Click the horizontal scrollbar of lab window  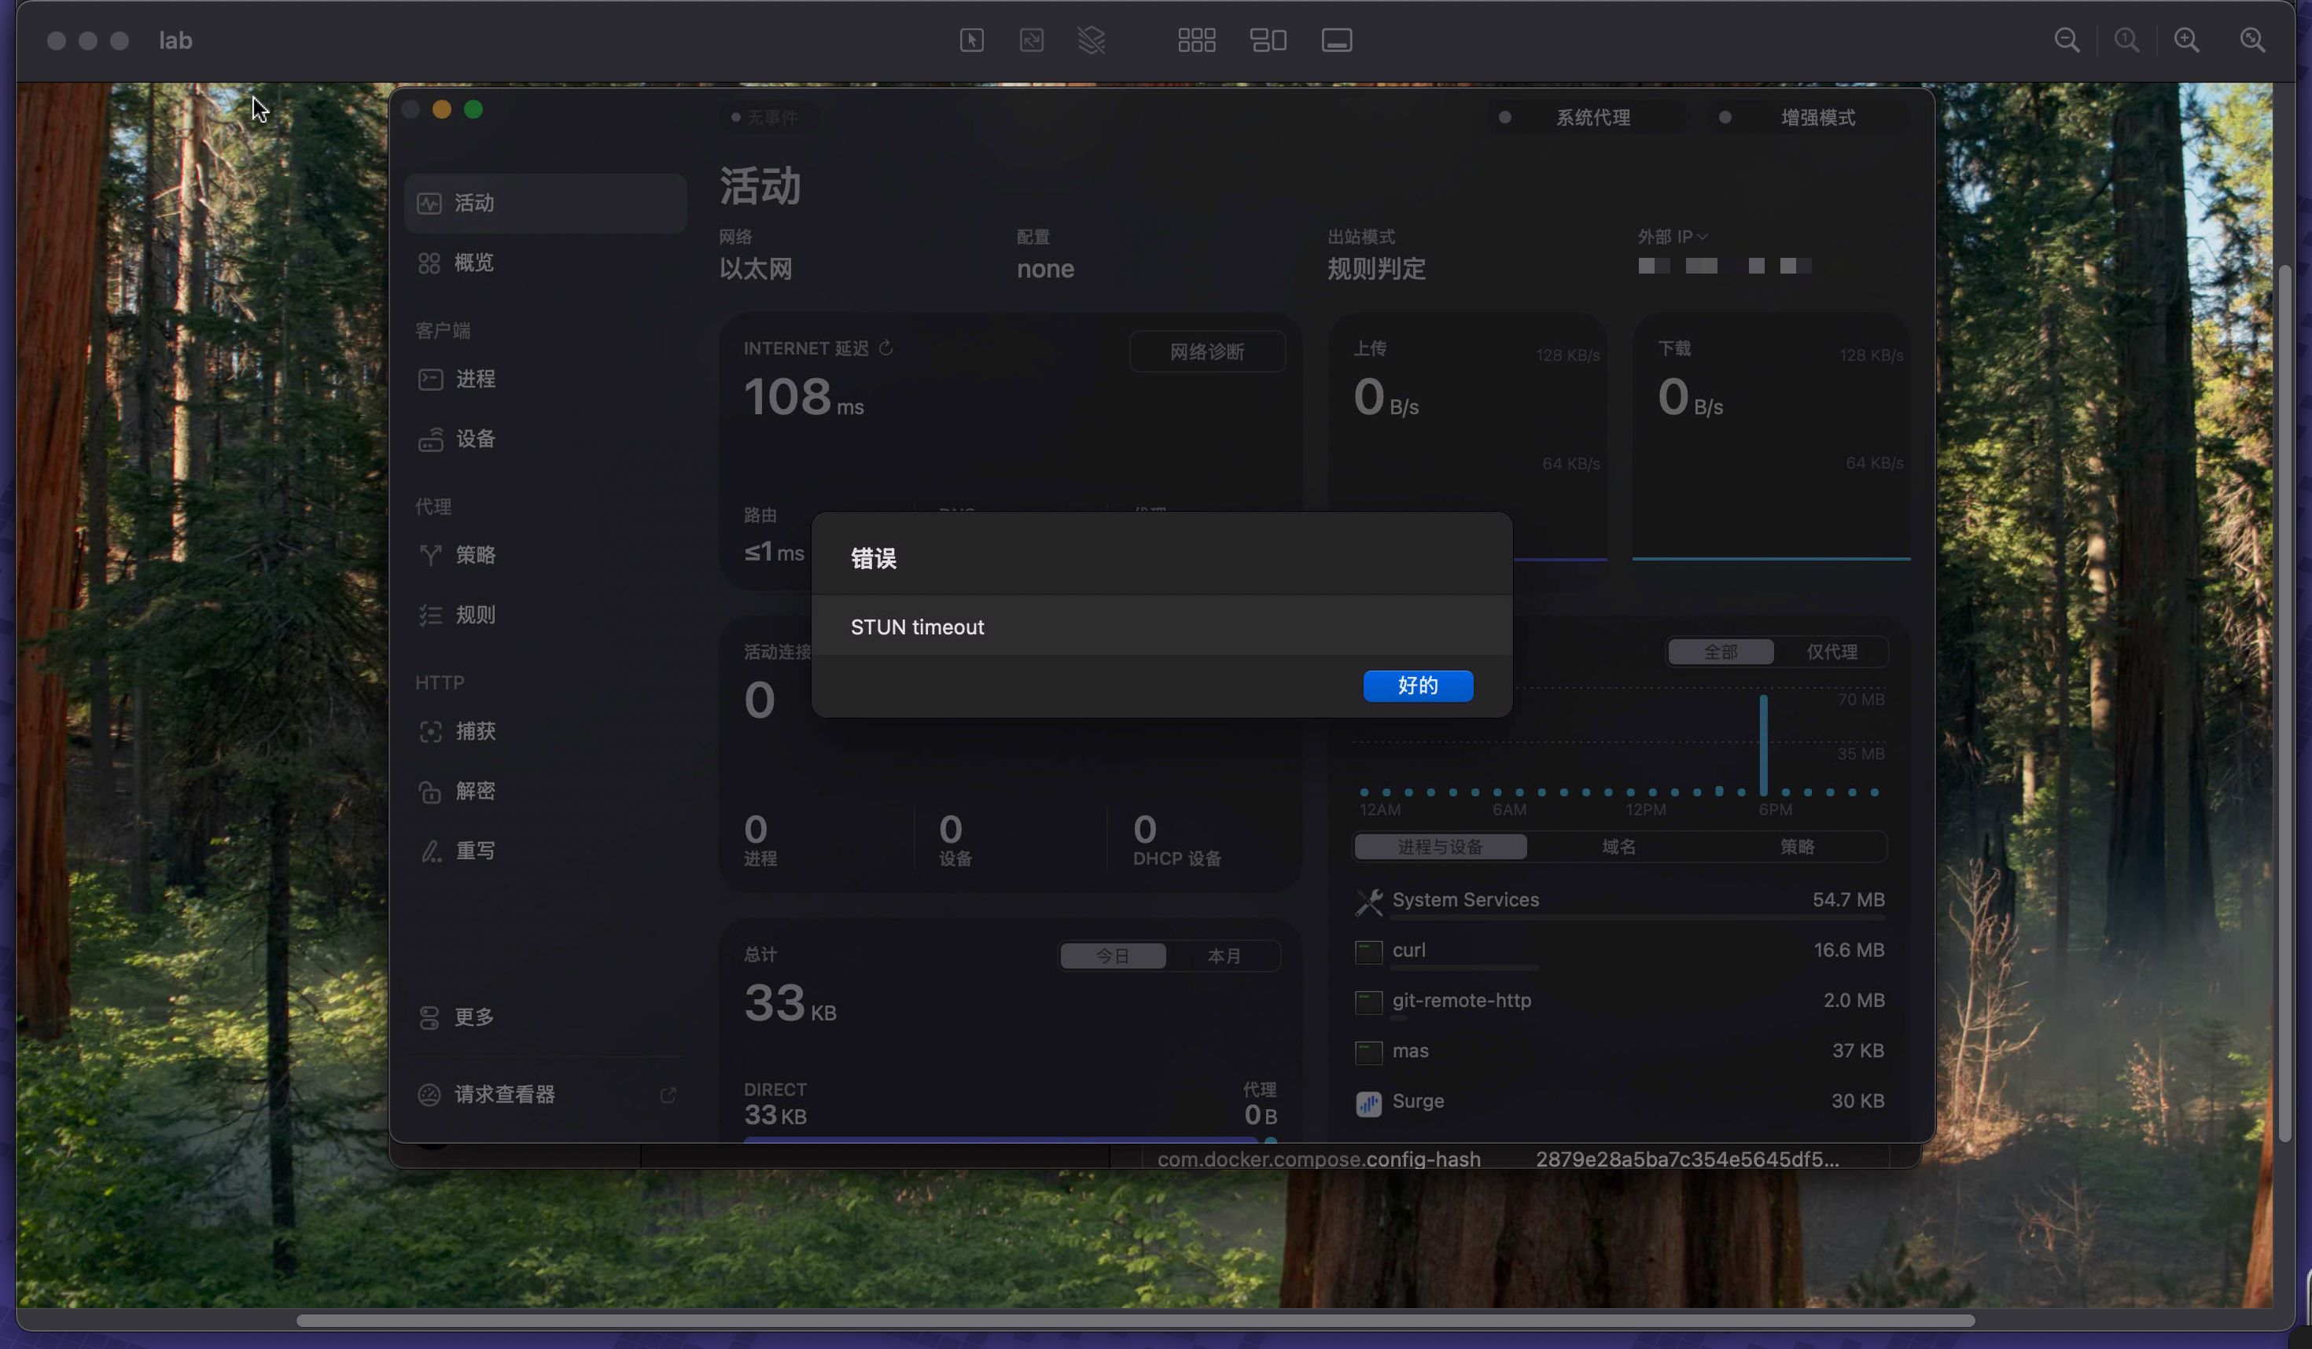coord(1135,1321)
